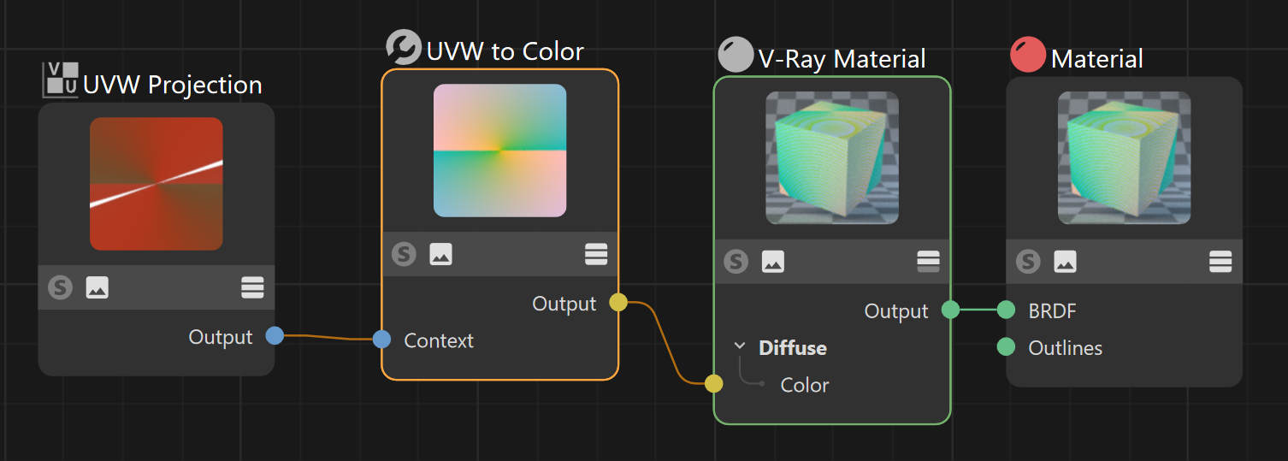Select the UVW to Color gradient preview thumbnail
The image size is (1288, 461).
point(500,151)
